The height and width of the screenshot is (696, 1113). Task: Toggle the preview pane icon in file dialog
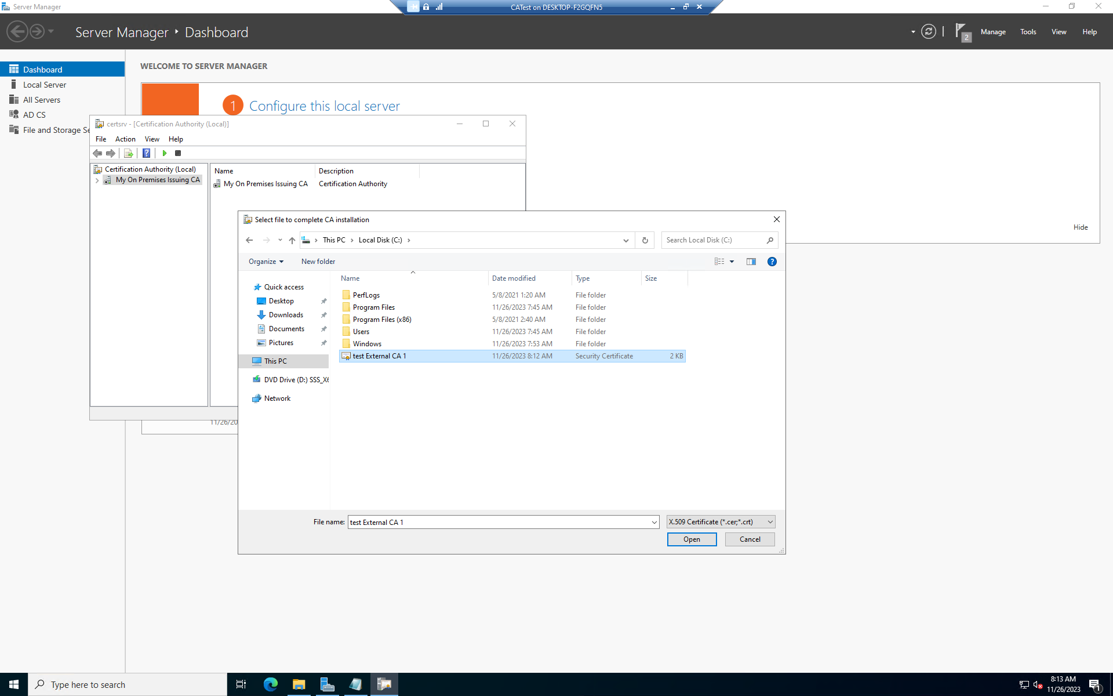tap(751, 262)
